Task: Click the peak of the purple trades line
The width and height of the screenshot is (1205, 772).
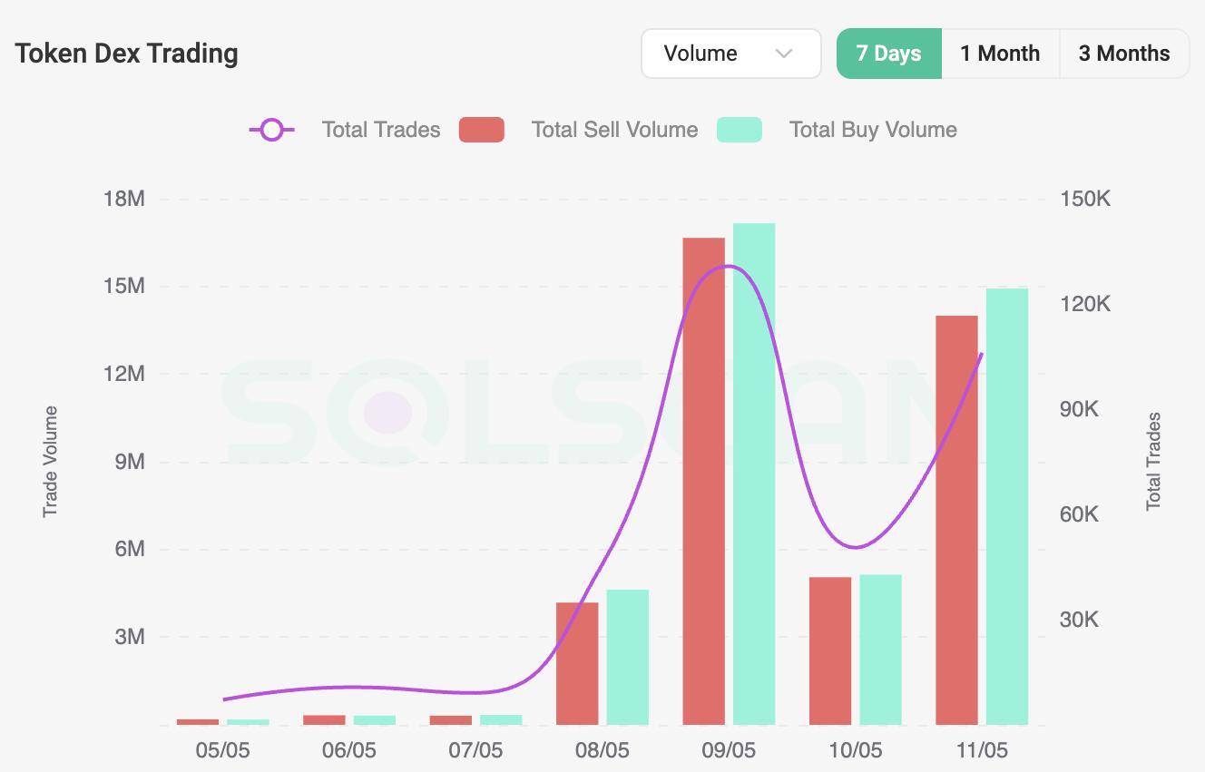Action: 726,267
